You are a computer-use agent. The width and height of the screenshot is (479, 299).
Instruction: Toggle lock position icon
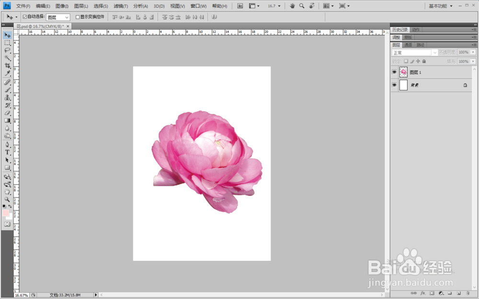(x=418, y=61)
